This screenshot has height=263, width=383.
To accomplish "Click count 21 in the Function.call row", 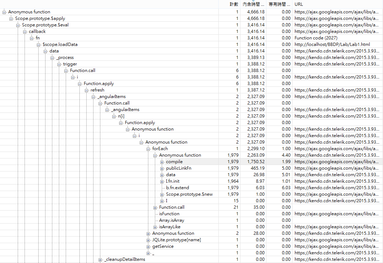I will (x=236, y=207).
